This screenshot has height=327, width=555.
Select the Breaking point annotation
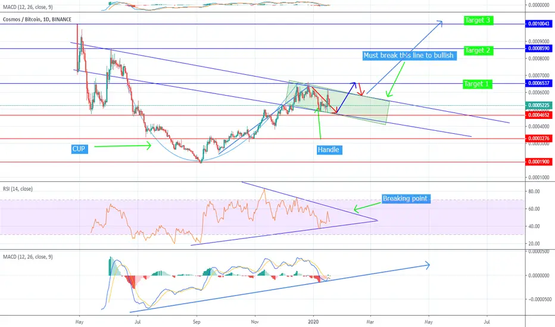pyautogui.click(x=406, y=199)
